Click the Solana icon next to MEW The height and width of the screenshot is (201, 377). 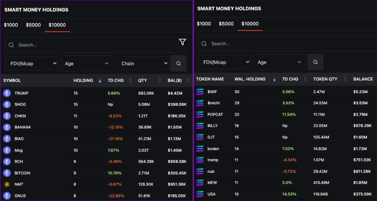[x=200, y=183]
